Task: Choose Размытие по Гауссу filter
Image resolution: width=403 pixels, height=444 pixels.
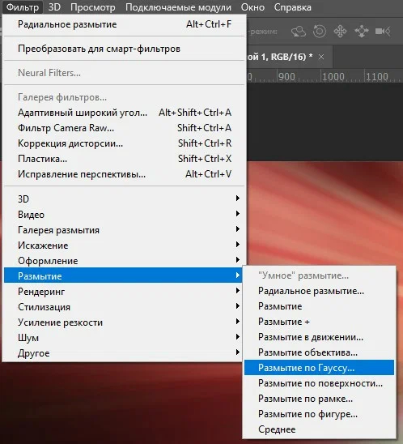Action: pos(319,368)
